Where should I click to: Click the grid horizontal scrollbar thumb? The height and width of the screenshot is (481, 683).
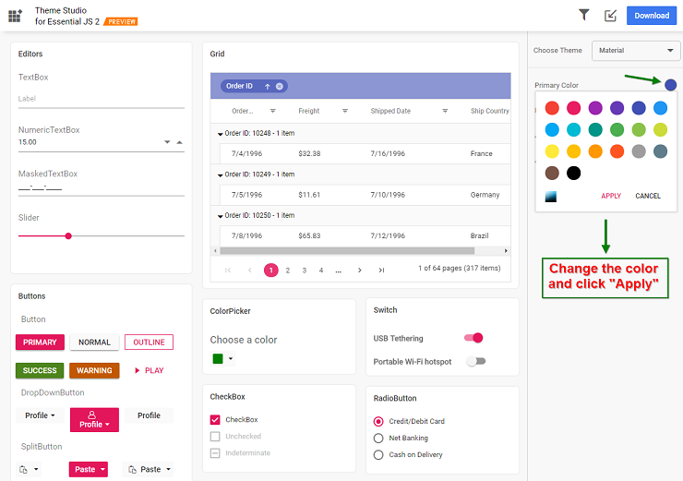click(347, 251)
